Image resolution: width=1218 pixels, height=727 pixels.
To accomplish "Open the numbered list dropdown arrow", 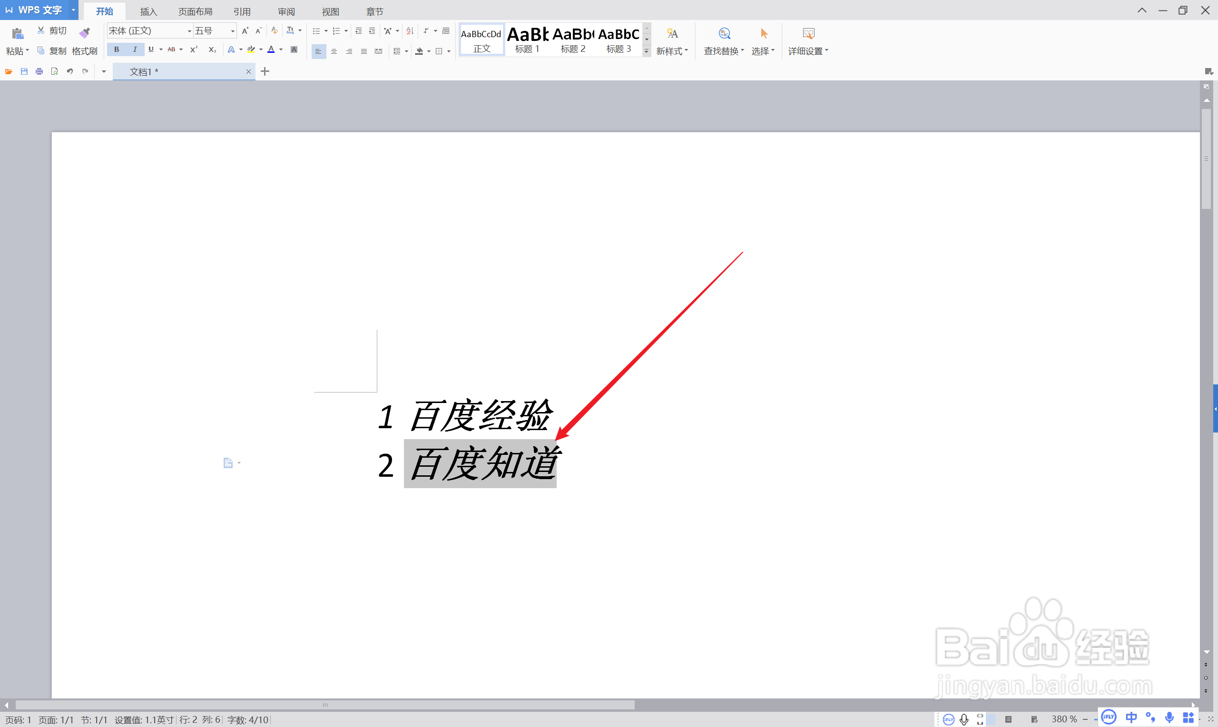I will pyautogui.click(x=346, y=31).
